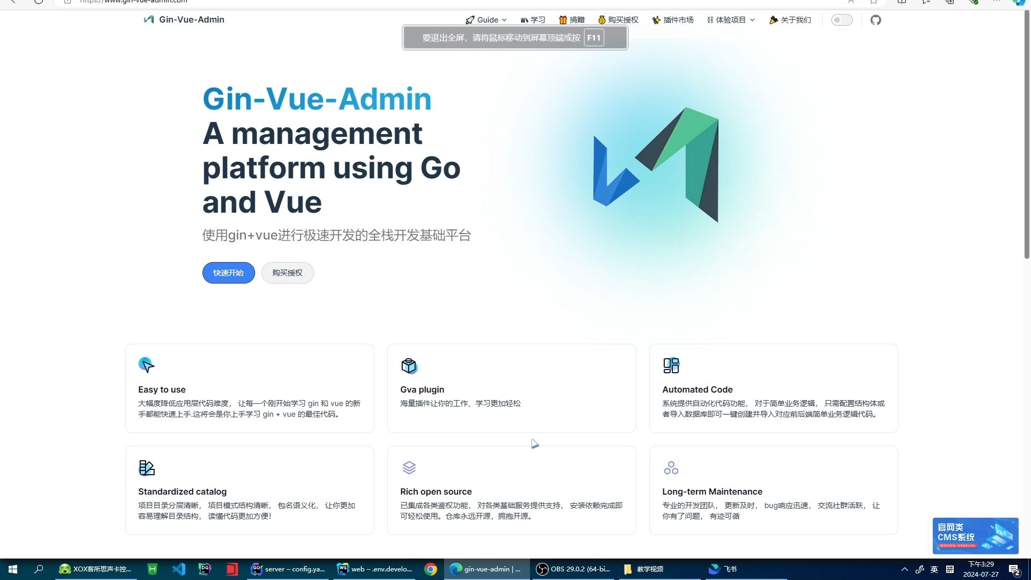The height and width of the screenshot is (580, 1031).
Task: Click the Rich open source layers icon
Action: tap(409, 468)
